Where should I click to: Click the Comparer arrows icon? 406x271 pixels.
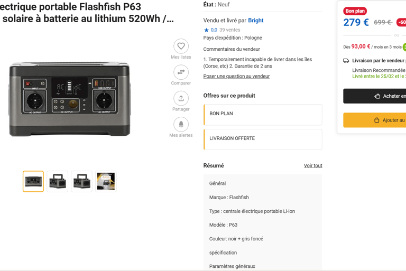pyautogui.click(x=181, y=72)
